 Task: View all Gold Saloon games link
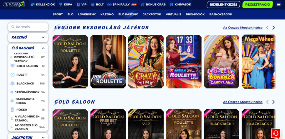(x=243, y=102)
